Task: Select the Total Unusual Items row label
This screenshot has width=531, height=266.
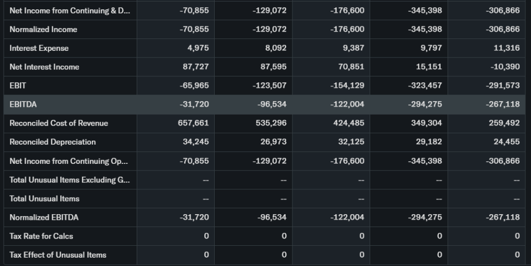Action: click(44, 199)
